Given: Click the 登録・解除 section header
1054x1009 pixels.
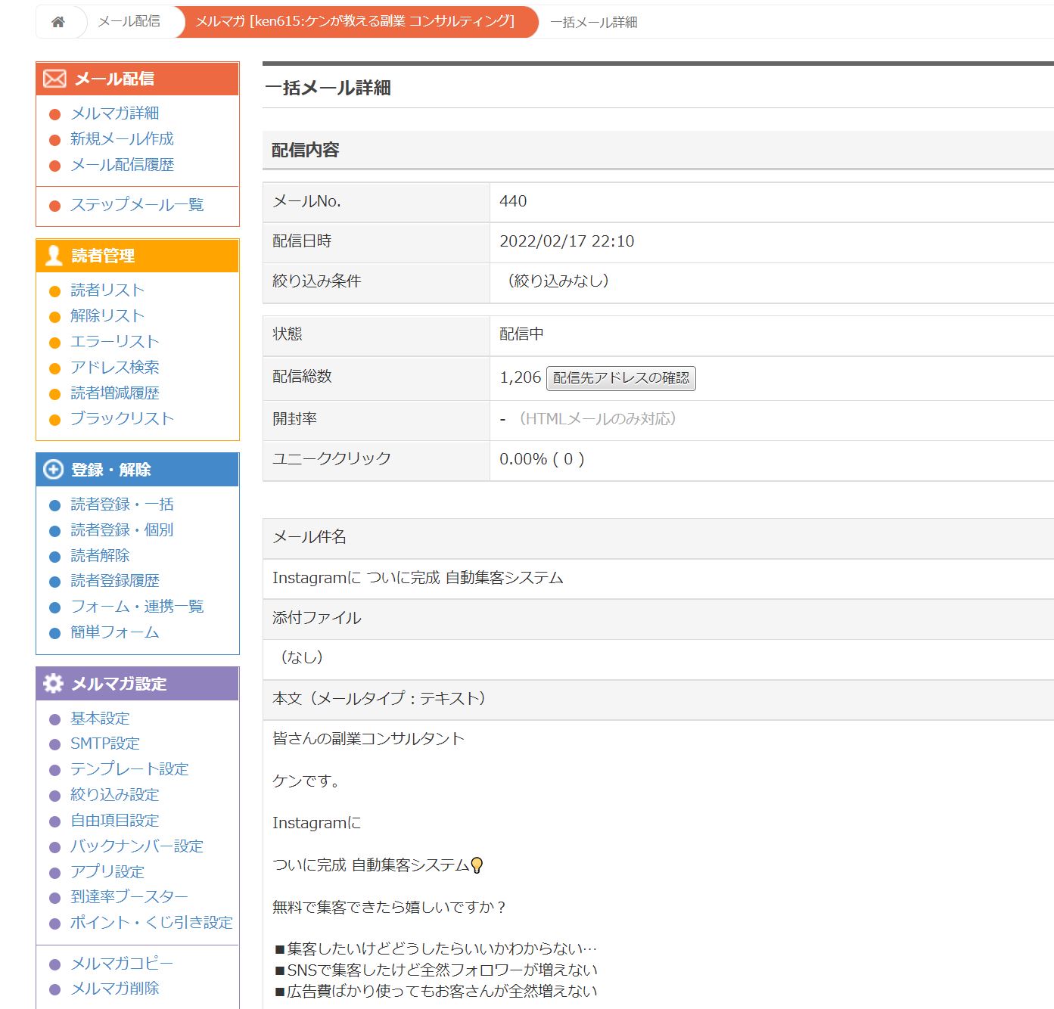Looking at the screenshot, I should point(138,470).
